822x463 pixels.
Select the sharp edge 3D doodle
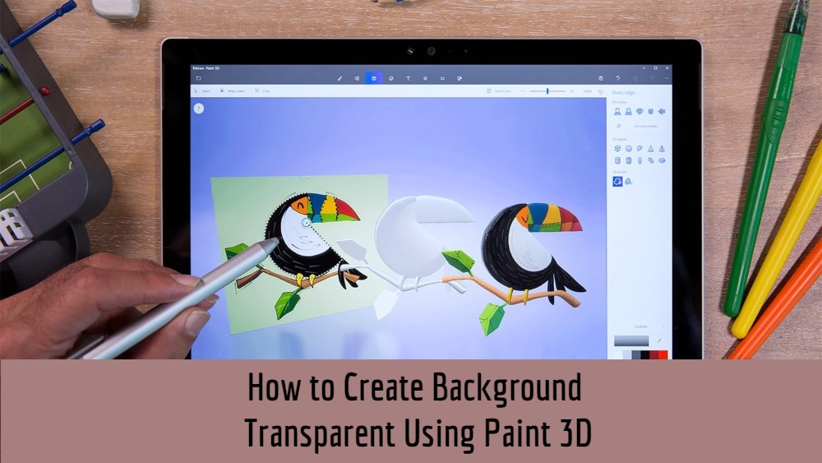pos(617,182)
